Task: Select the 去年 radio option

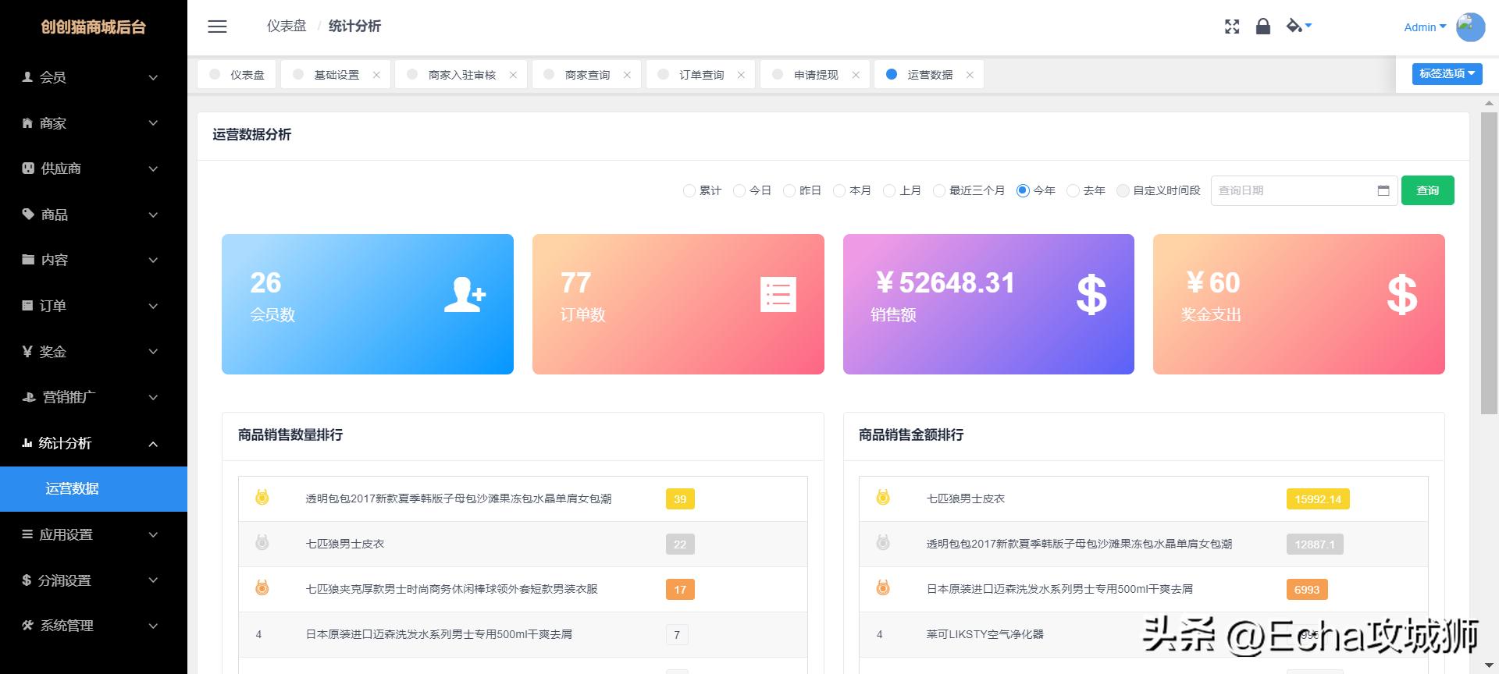Action: click(1073, 190)
